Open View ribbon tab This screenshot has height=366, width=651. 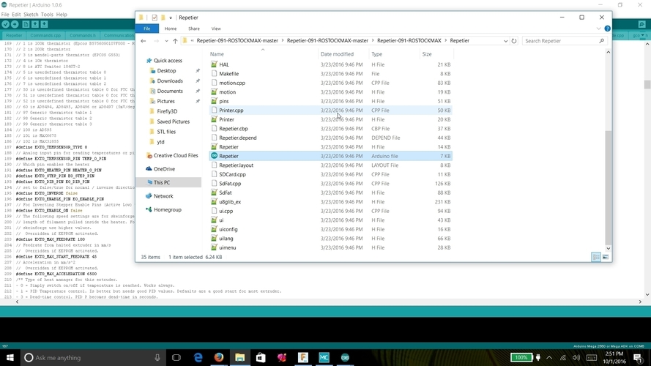pos(216,29)
